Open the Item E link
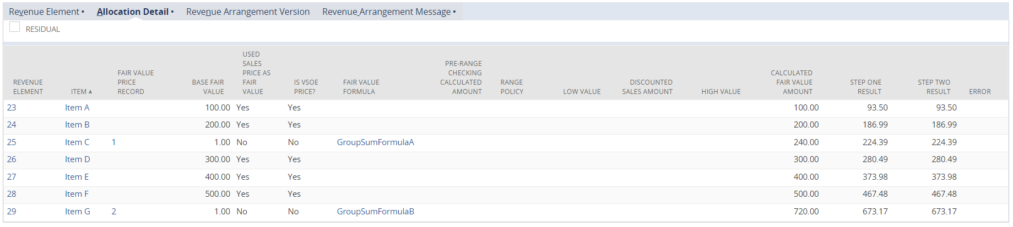 (x=77, y=177)
